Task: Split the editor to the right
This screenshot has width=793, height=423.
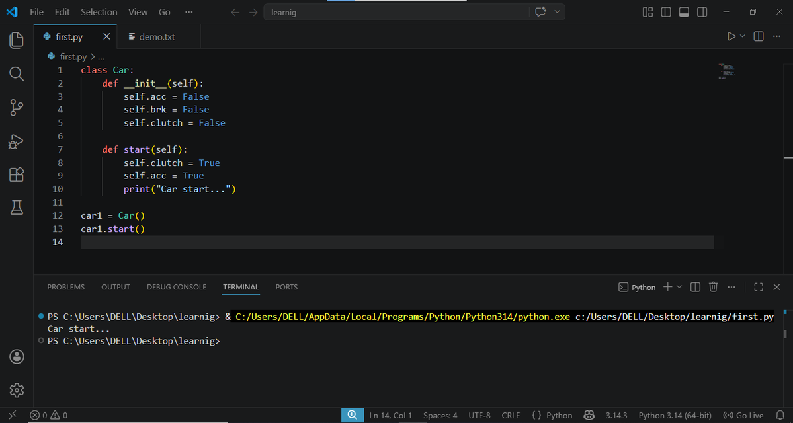Action: [x=758, y=36]
